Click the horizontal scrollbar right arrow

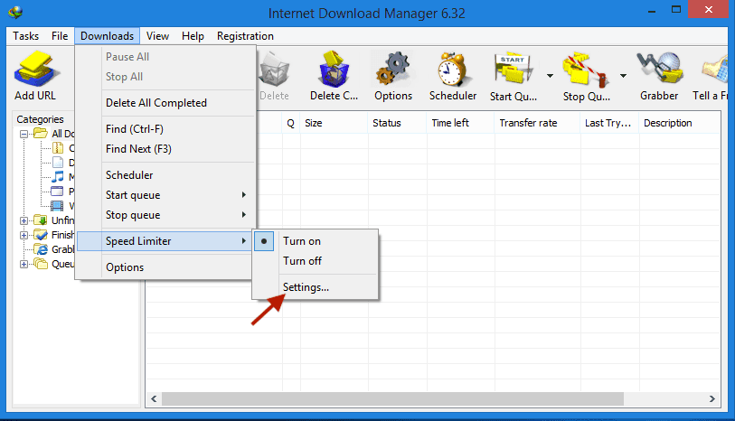pyautogui.click(x=712, y=399)
